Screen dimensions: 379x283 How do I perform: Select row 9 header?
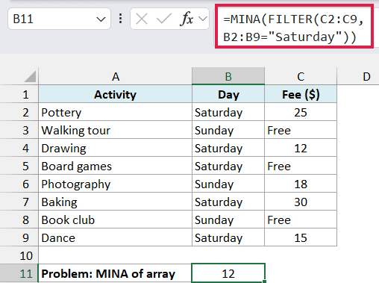(19, 237)
